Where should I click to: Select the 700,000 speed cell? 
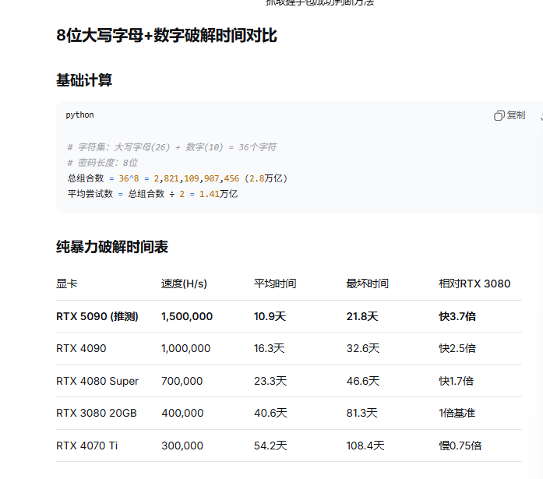182,381
